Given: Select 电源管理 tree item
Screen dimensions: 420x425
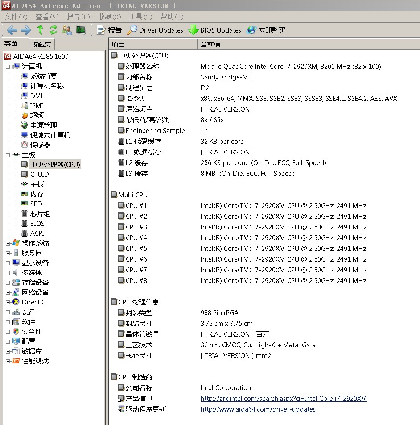Looking at the screenshot, I should pos(44,125).
